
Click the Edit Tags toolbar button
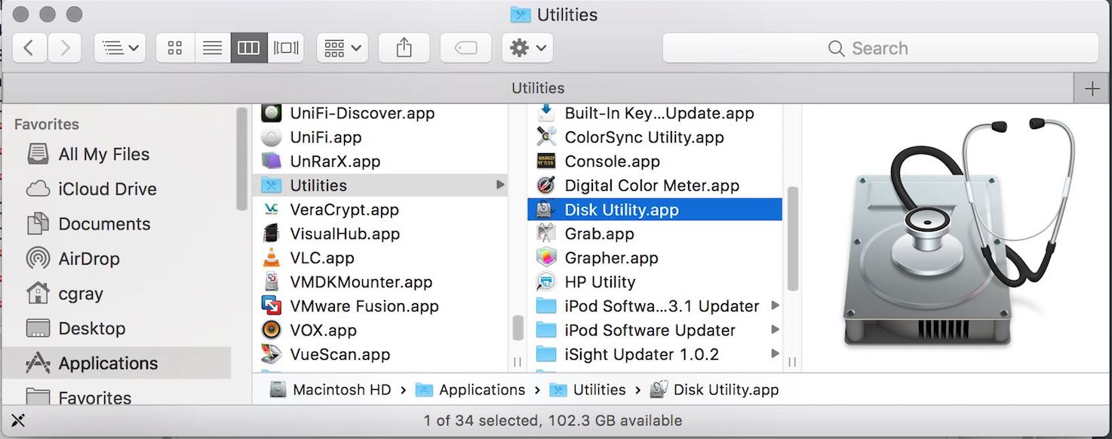466,48
